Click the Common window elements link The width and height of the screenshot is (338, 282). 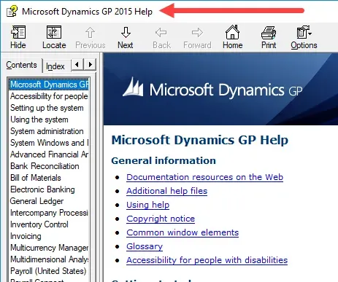(x=183, y=232)
